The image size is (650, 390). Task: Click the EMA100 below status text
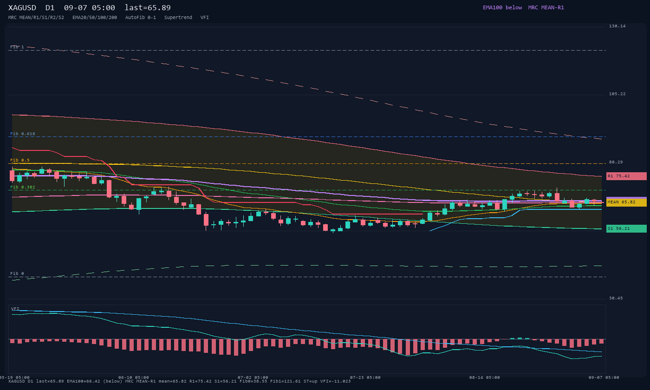click(502, 7)
